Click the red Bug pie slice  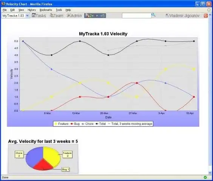click(x=43, y=165)
